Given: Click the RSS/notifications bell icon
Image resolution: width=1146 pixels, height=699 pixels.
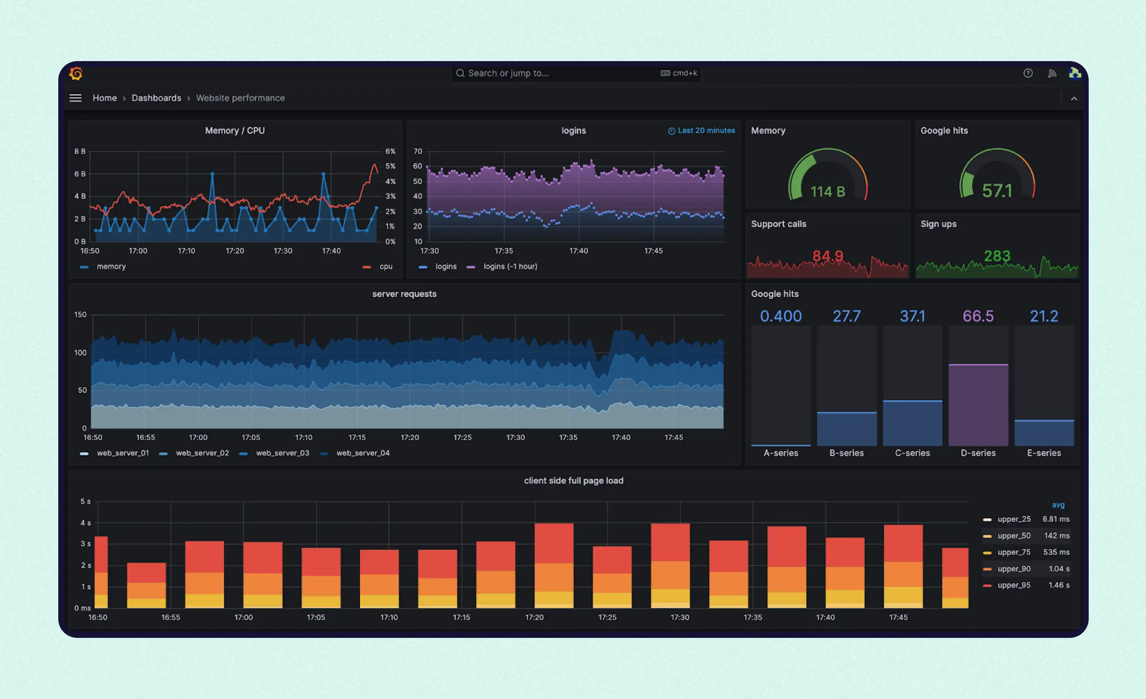Looking at the screenshot, I should 1051,73.
